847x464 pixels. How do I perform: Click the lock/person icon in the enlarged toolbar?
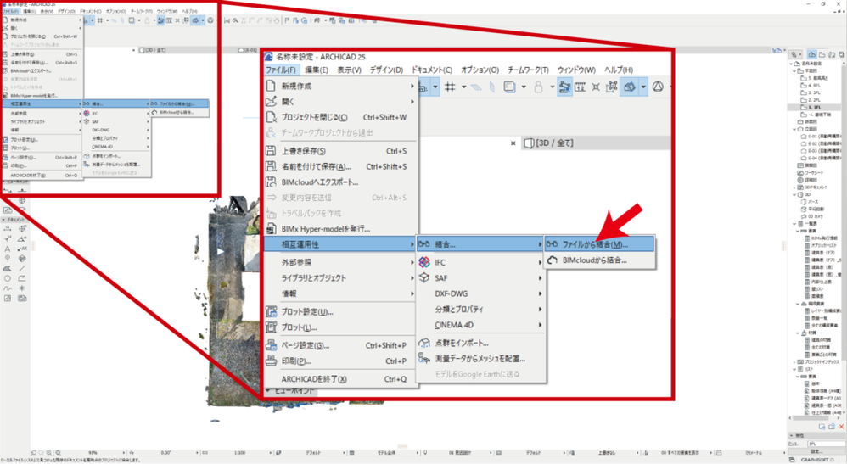tap(538, 87)
